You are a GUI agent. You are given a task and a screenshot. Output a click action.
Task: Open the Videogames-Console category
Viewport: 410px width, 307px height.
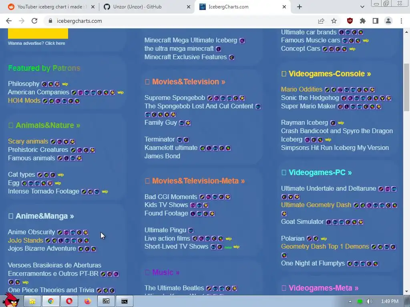click(326, 74)
